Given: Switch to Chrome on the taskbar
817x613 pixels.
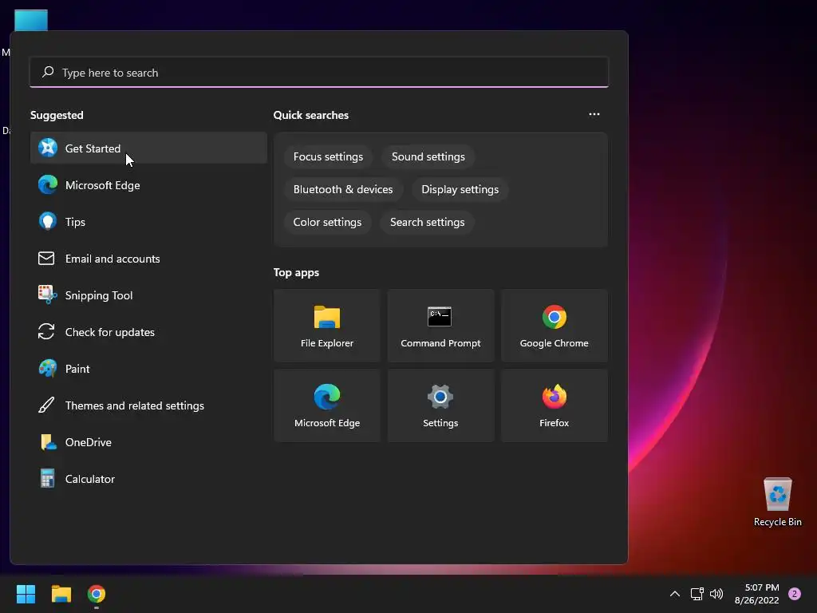Looking at the screenshot, I should (97, 594).
